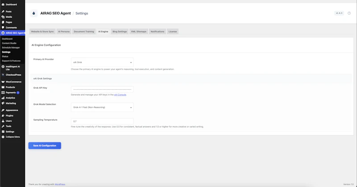Screen dimensions: 357x187
Task: Click the Version 7.0 footer text
Action: coord(349,184)
